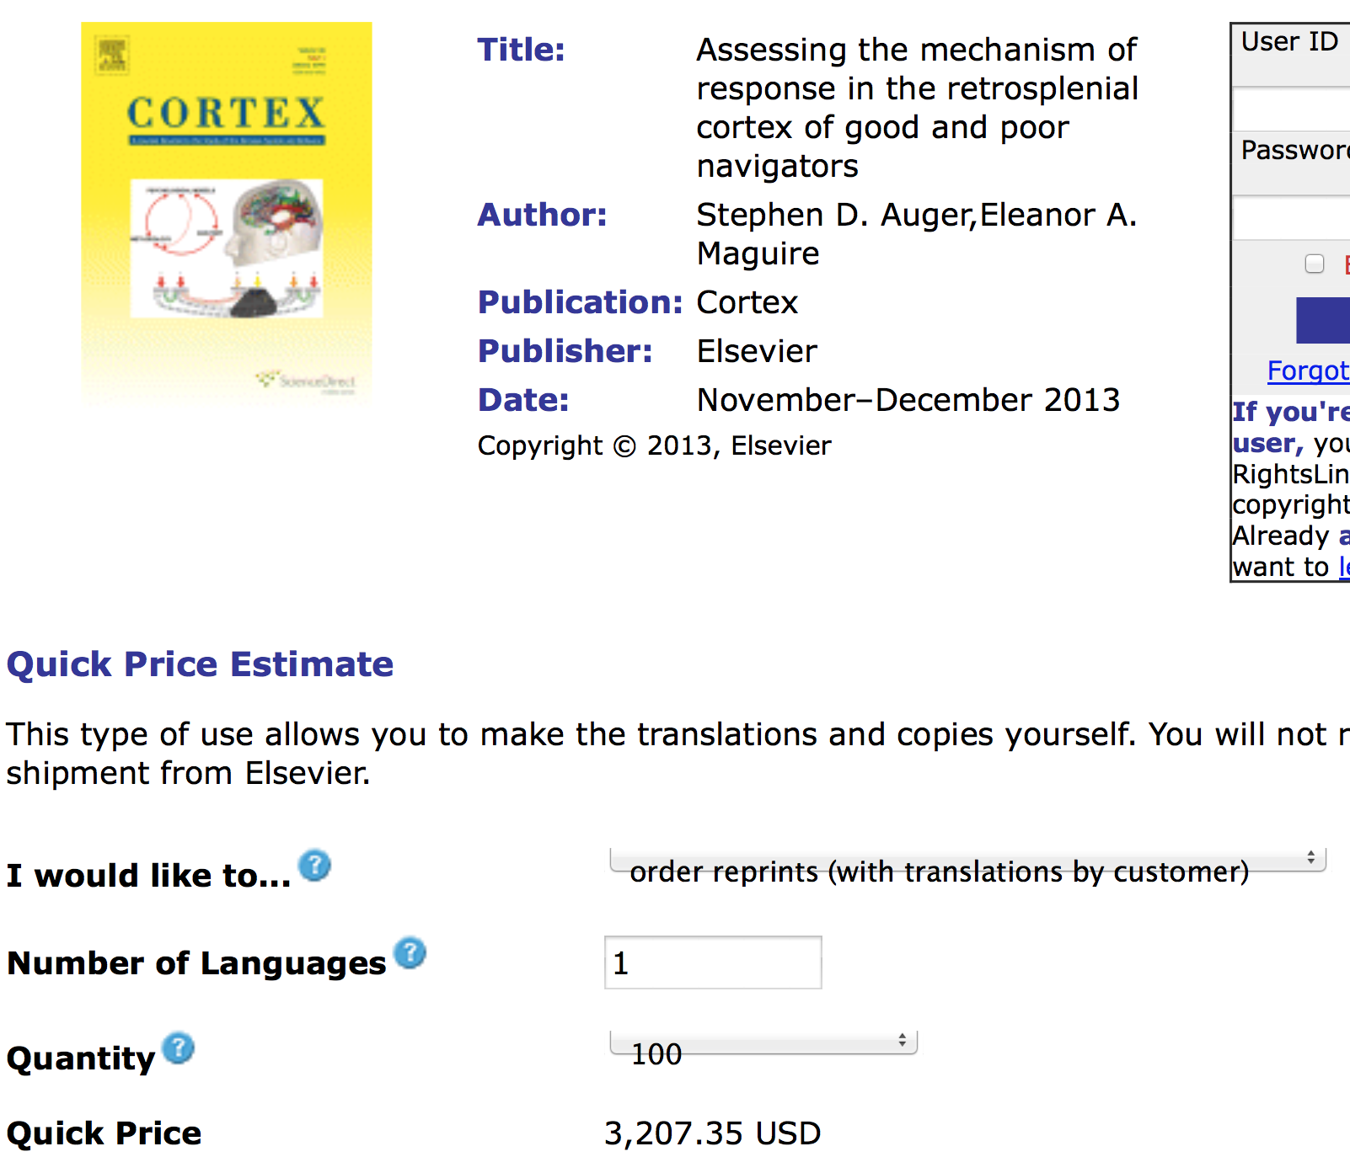Click the 3,207.35 USD quick price value
1350x1157 pixels.
tap(712, 1133)
